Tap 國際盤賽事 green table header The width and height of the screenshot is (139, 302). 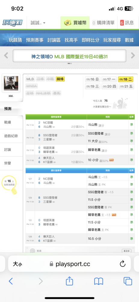pyautogui.click(x=56, y=117)
